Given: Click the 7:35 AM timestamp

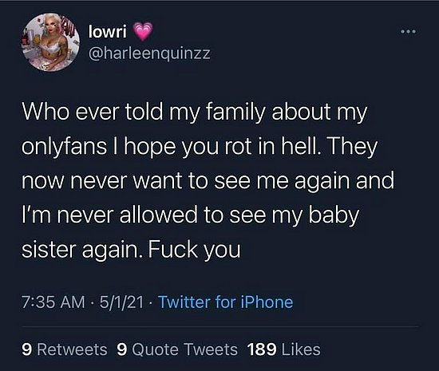Looking at the screenshot, I should click(x=53, y=302).
